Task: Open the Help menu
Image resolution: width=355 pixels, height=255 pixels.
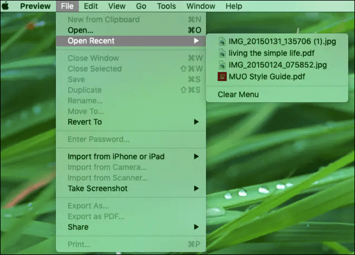Action: coord(233,6)
